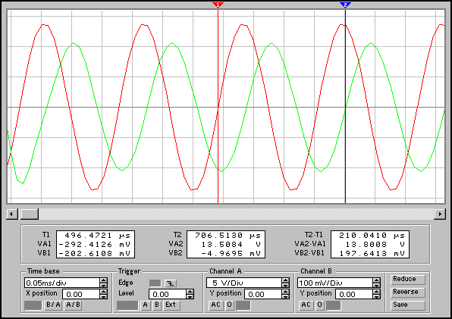Increase Channel B scale with up arrow
The width and height of the screenshot is (452, 319).
[x=376, y=280]
